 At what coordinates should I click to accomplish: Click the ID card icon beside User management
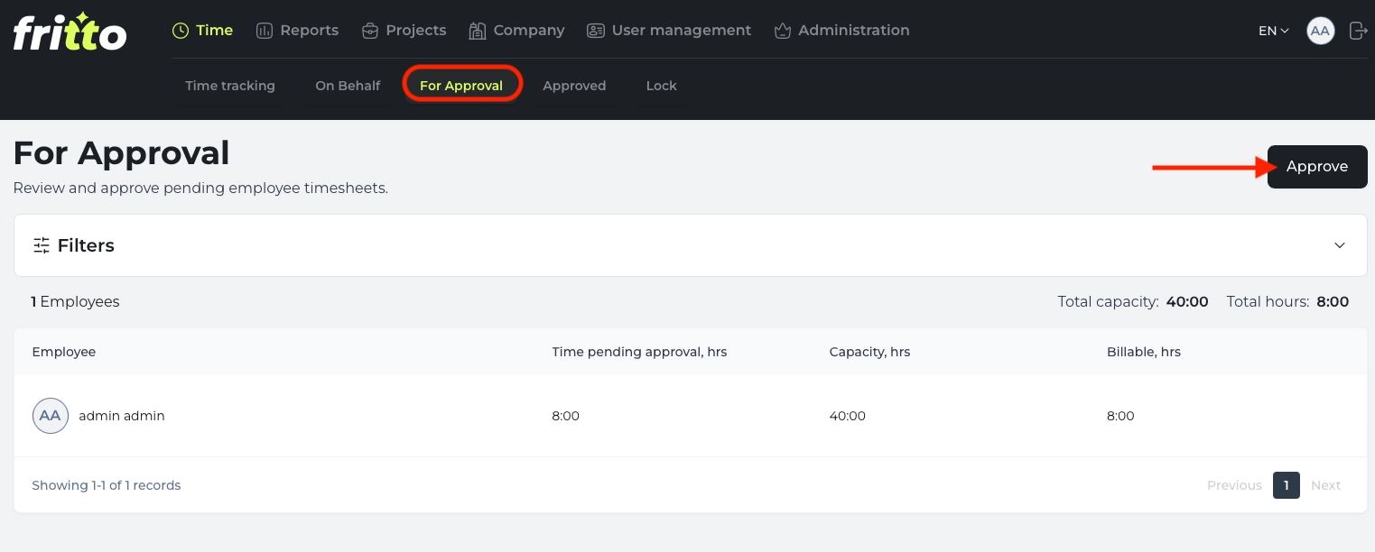click(596, 31)
